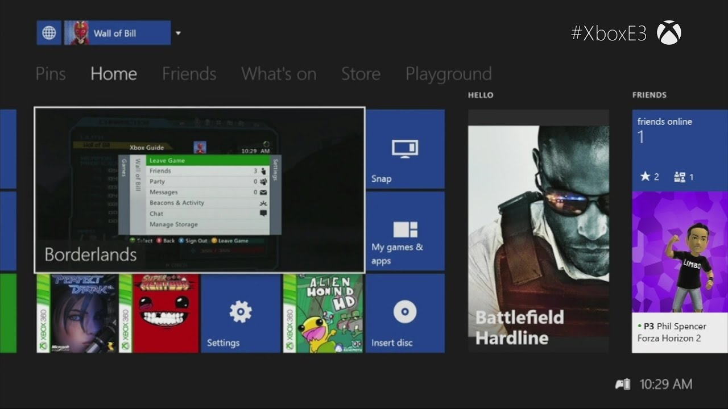Click the Snap tile label
This screenshot has width=728, height=409.
click(x=382, y=179)
